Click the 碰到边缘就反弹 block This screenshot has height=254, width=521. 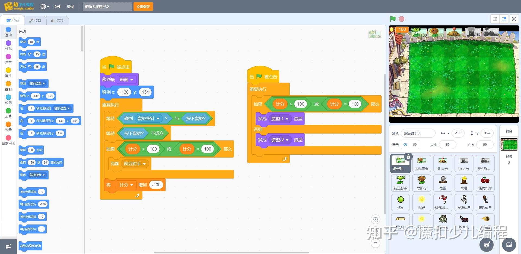click(30, 246)
